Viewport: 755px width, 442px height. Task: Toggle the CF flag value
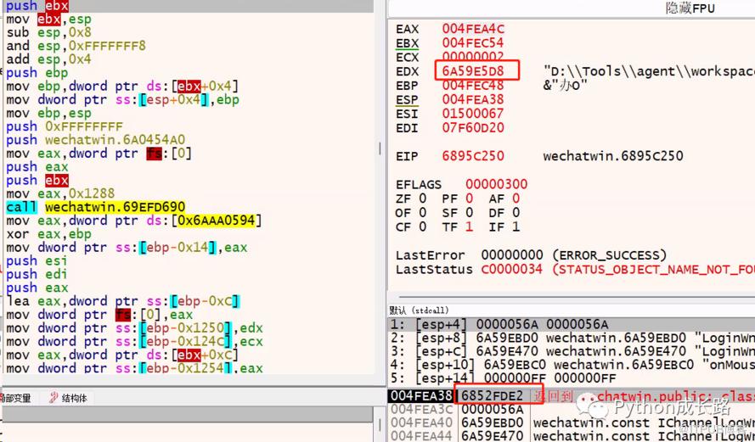point(422,227)
